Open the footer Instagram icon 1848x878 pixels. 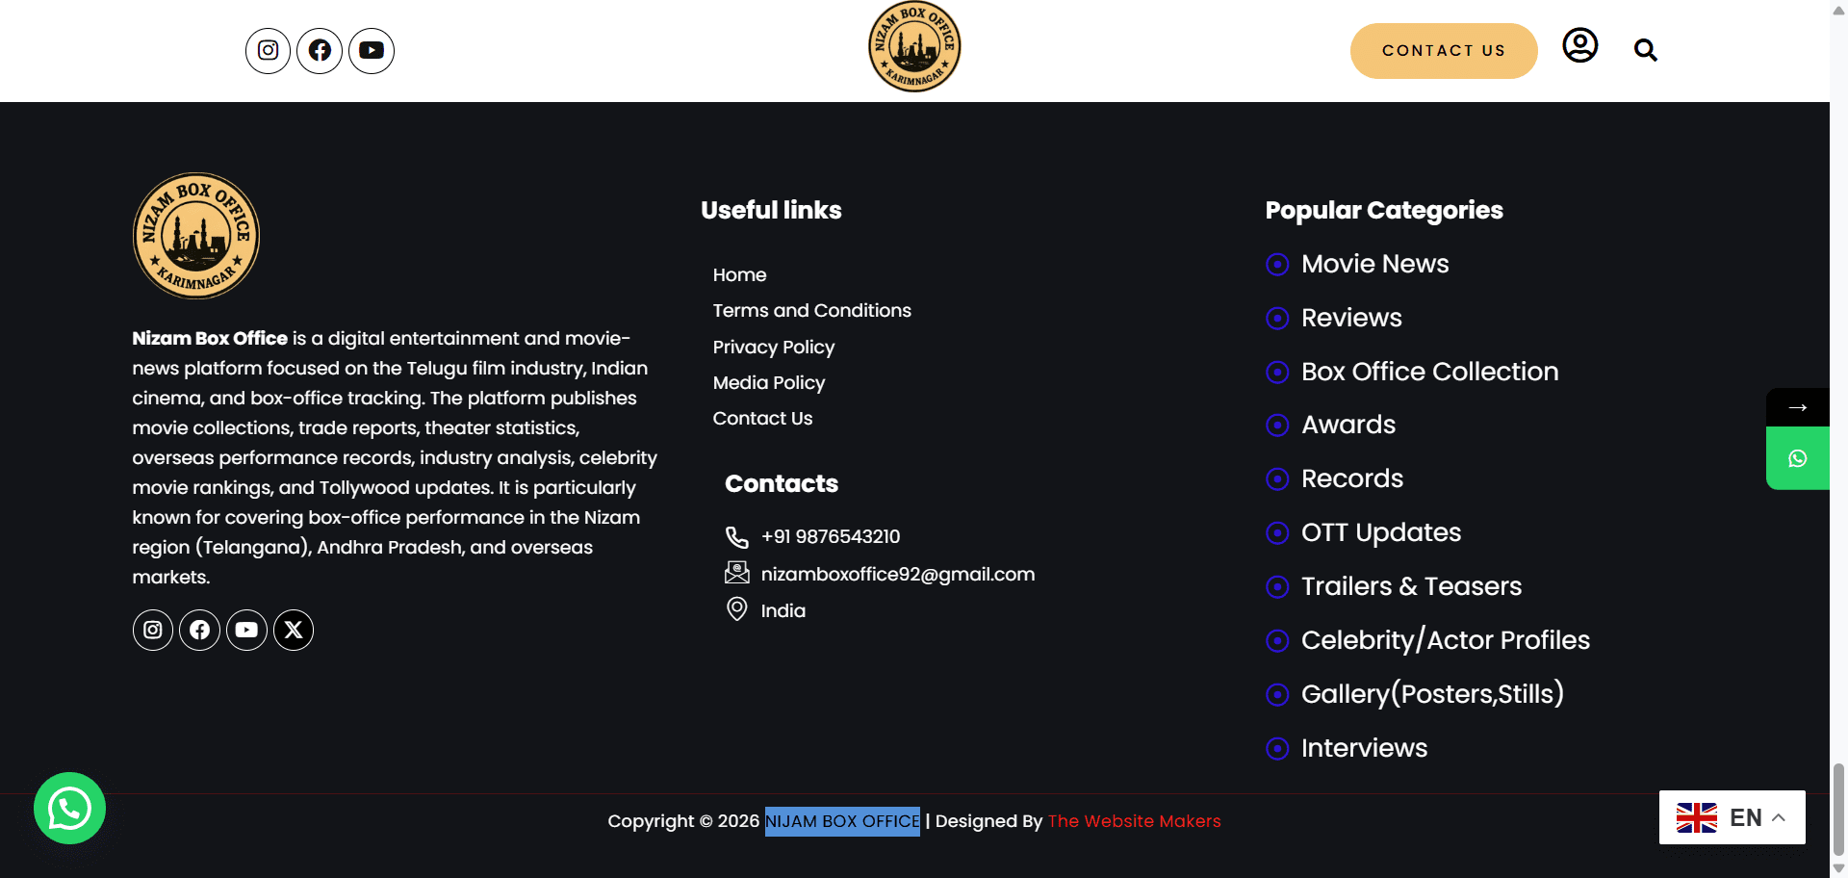click(152, 630)
